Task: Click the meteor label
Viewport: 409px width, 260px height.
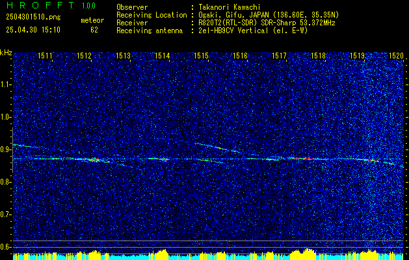Action: point(92,20)
